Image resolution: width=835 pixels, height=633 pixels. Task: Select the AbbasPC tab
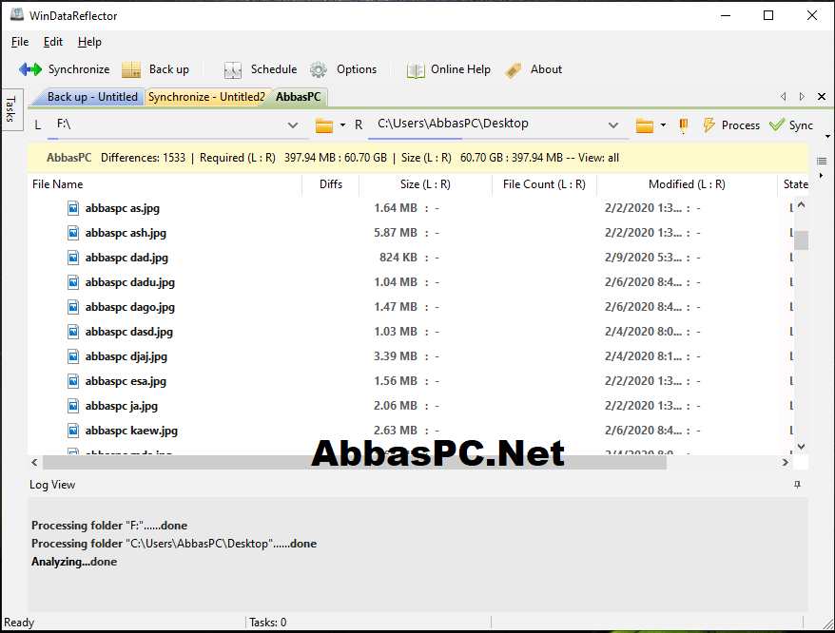click(299, 97)
